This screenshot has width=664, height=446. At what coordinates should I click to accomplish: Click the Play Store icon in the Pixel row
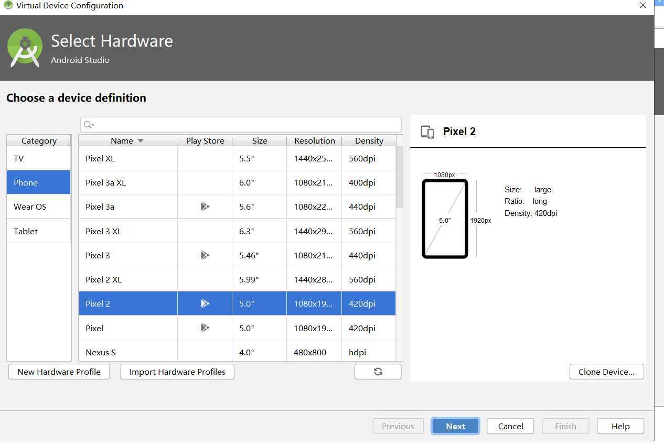(x=205, y=328)
